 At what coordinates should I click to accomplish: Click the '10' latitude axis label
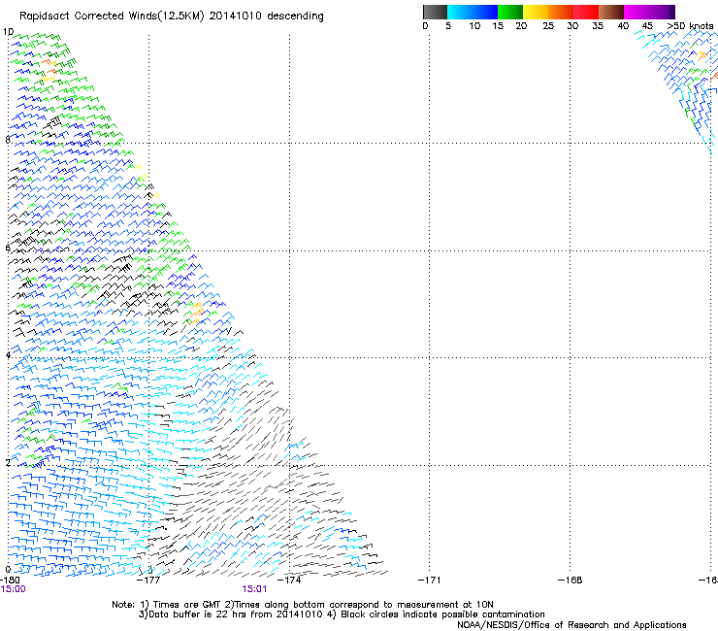pos(8,32)
